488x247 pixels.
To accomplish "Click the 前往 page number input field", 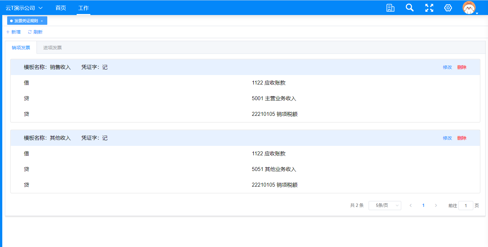I will pyautogui.click(x=465, y=206).
